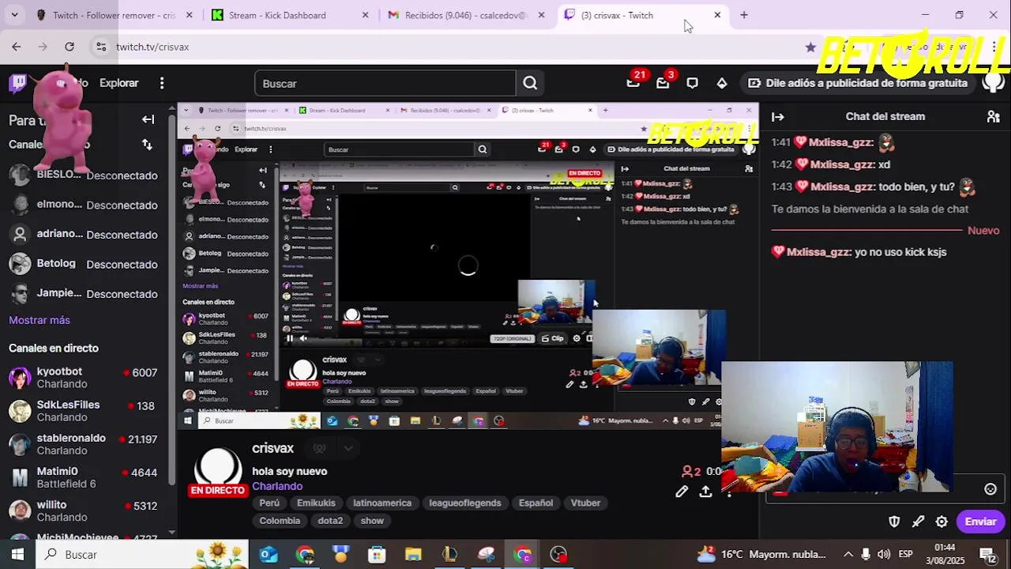This screenshot has width=1011, height=569.
Task: Open the emote picker smiley icon
Action: click(x=990, y=489)
